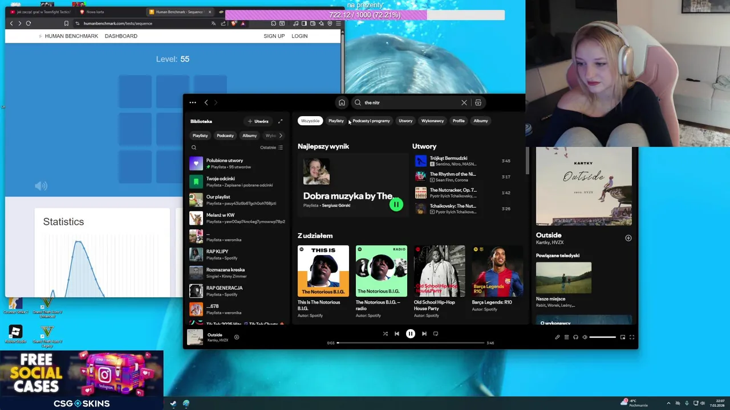Filter search results by Podcasty i programy
The width and height of the screenshot is (730, 410).
point(371,121)
